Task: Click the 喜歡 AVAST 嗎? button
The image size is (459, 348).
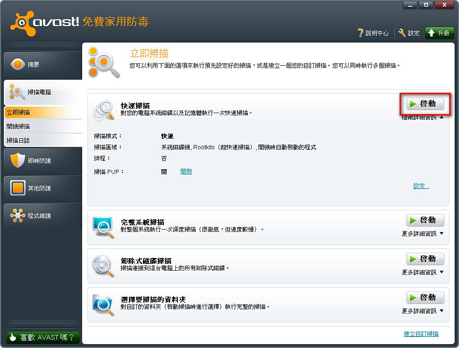Action: coord(43,337)
